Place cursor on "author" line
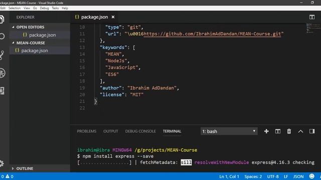Screen dimensions: 321x180 click(139, 88)
